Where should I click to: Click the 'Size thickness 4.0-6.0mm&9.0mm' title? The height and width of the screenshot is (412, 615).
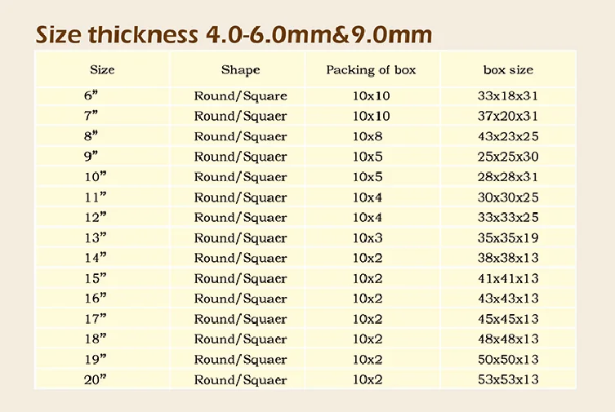click(234, 35)
